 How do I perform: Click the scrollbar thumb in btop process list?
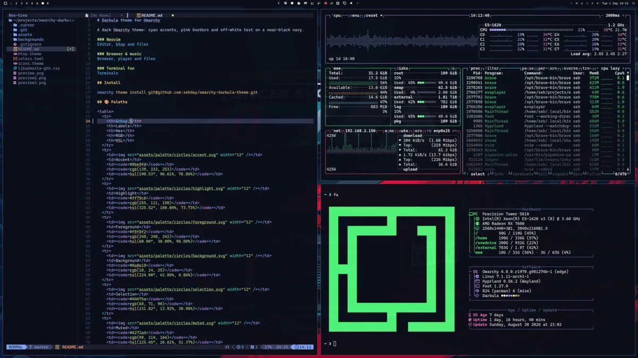pos(627,78)
